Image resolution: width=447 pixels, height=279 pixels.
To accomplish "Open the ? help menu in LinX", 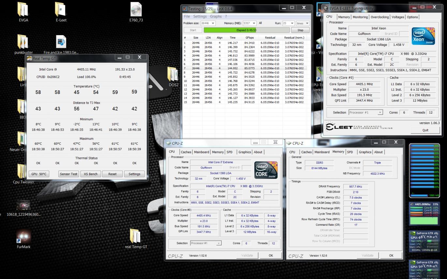I will coord(226,16).
